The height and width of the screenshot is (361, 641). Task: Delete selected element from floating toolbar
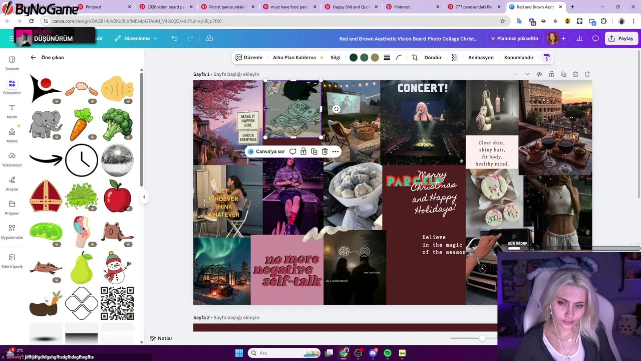325,151
